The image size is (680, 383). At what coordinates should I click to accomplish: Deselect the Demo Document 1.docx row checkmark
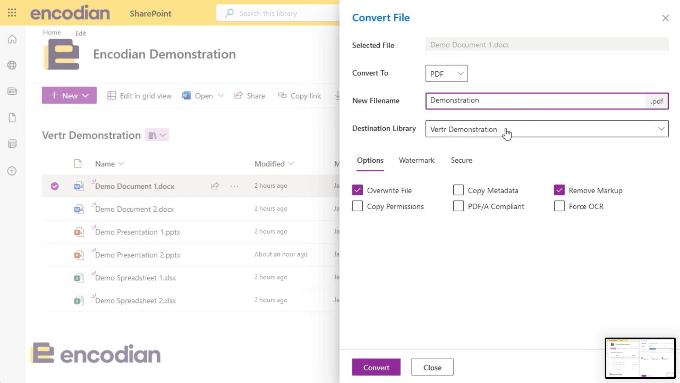[x=55, y=186]
